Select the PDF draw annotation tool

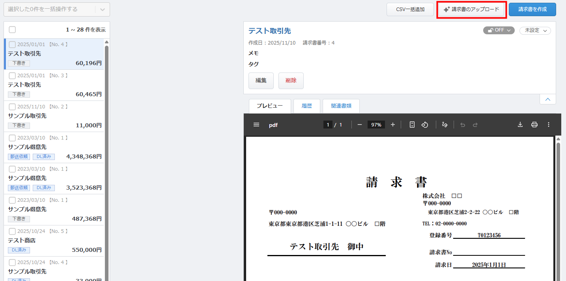pos(445,125)
